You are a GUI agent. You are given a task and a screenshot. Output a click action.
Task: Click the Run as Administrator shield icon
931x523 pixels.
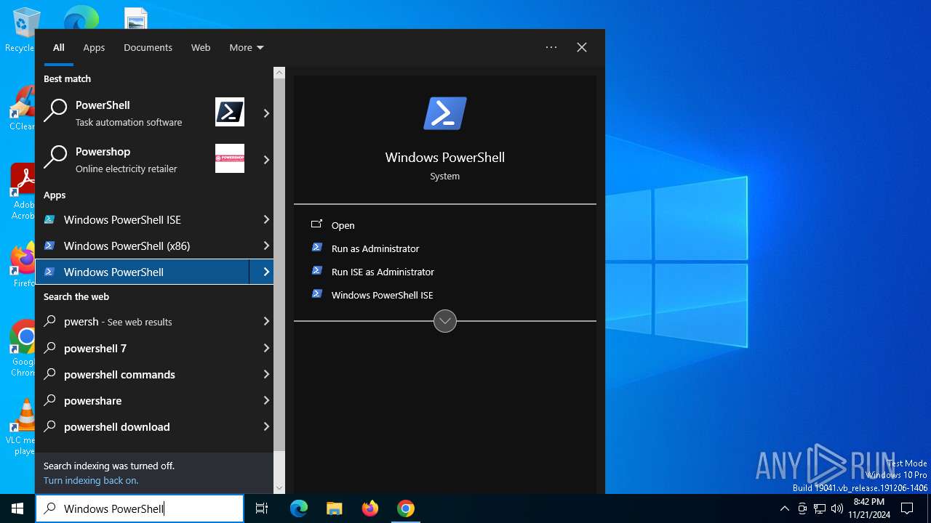(x=316, y=248)
